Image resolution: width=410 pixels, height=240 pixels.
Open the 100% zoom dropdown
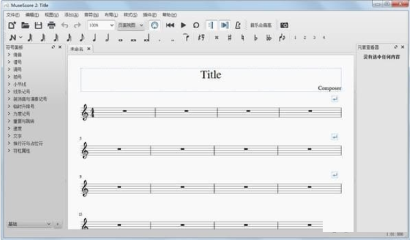101,25
